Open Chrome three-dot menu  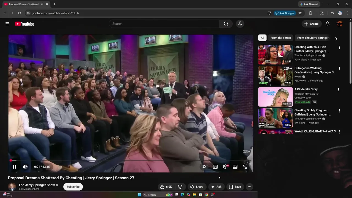click(348, 13)
